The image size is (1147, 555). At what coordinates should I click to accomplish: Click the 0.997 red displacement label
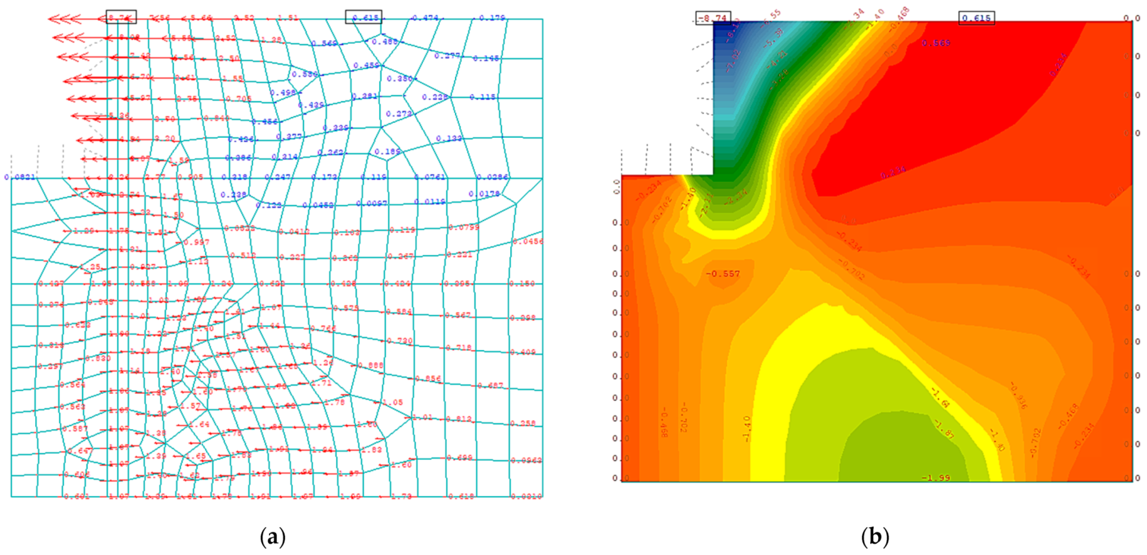point(196,242)
